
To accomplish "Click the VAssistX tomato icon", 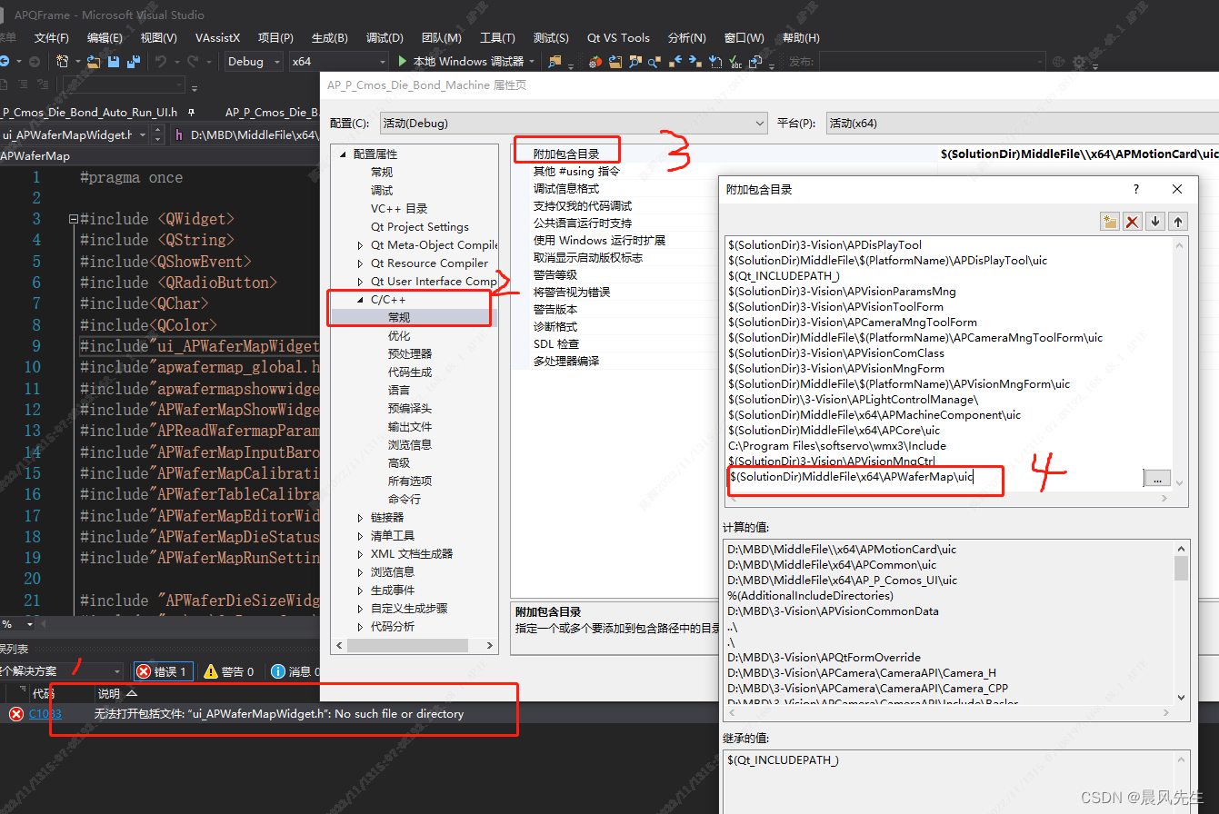I will pyautogui.click(x=595, y=62).
